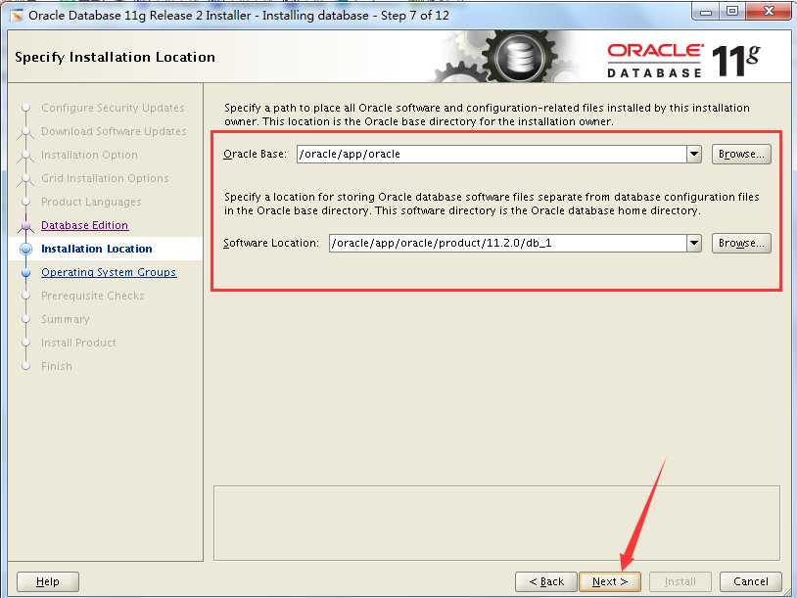Click the Grid Installation Options step
Image resolution: width=797 pixels, height=598 pixels.
[105, 178]
